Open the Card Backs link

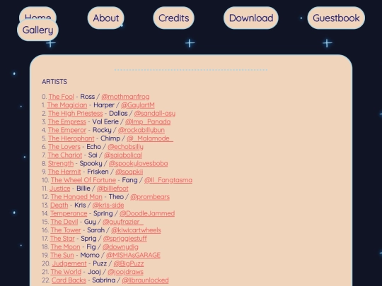coord(69,280)
